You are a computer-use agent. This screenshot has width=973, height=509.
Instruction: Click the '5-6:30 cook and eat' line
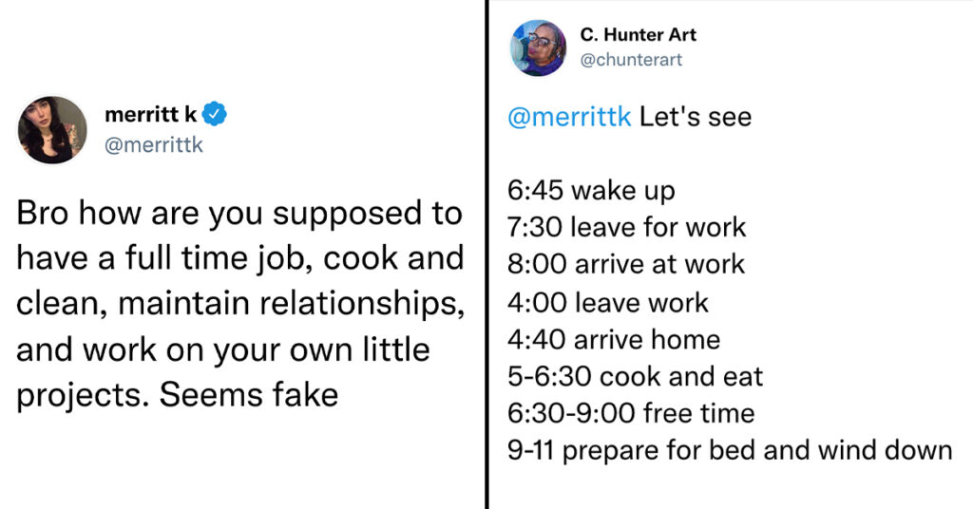(x=636, y=376)
